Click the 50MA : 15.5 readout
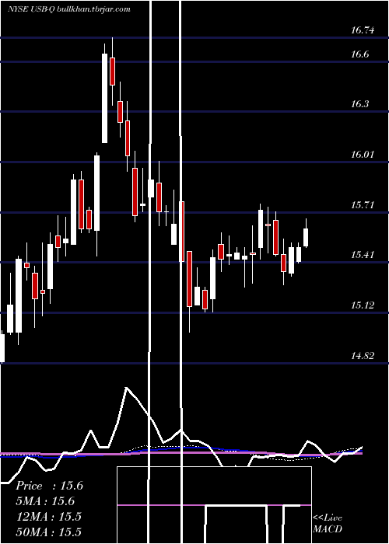Image resolution: width=389 pixels, height=544 pixels. pos(48,532)
